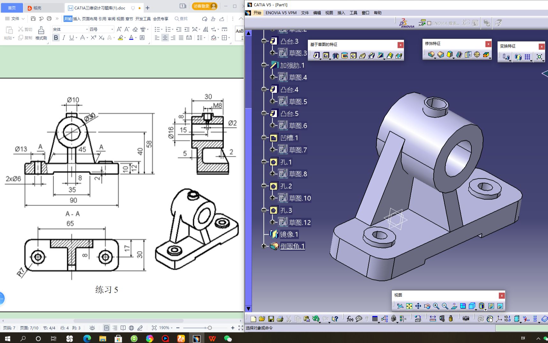This screenshot has height=343, width=548.
Task: Click the new tab plus button in WPS
Action: pos(148,8)
